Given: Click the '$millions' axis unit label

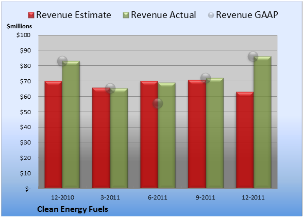Looking at the screenshot, I should (19, 26).
